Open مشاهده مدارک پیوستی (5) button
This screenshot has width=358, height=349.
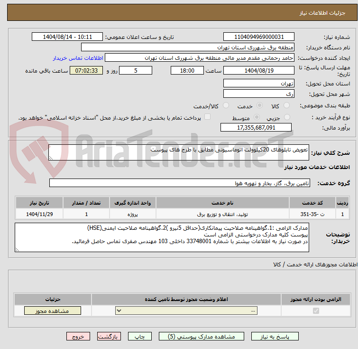click(x=202, y=337)
